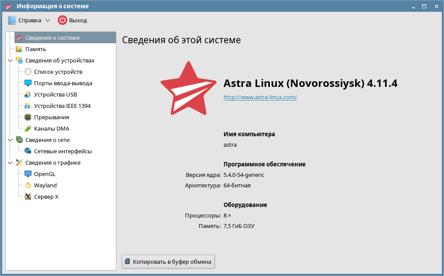
Task: Click the clipboard icon on the copy button
Action: [128, 261]
